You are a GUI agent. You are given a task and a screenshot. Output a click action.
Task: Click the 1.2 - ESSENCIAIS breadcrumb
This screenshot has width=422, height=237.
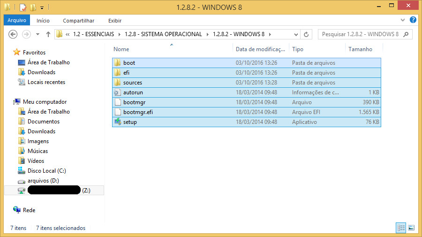point(93,34)
